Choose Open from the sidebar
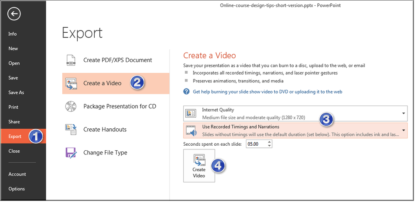 pos(14,63)
